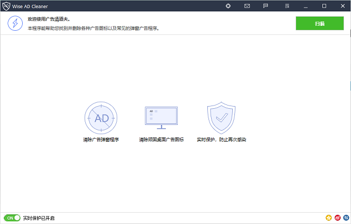Click the green 扫描 scan button
The height and width of the screenshot is (224, 351).
320,23
